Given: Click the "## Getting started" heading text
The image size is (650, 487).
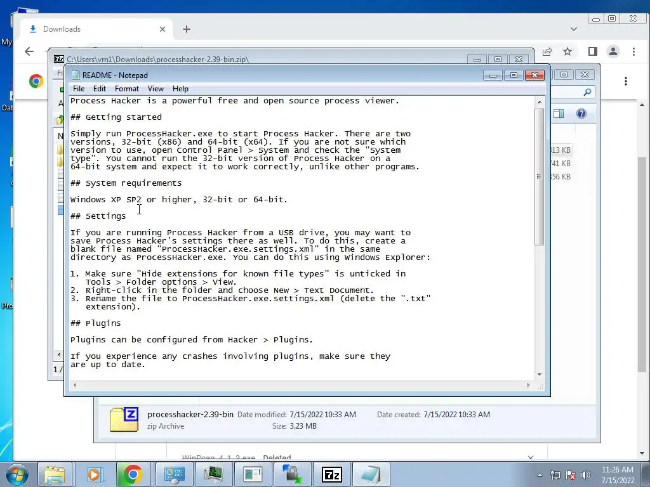Looking at the screenshot, I should 116,117.
